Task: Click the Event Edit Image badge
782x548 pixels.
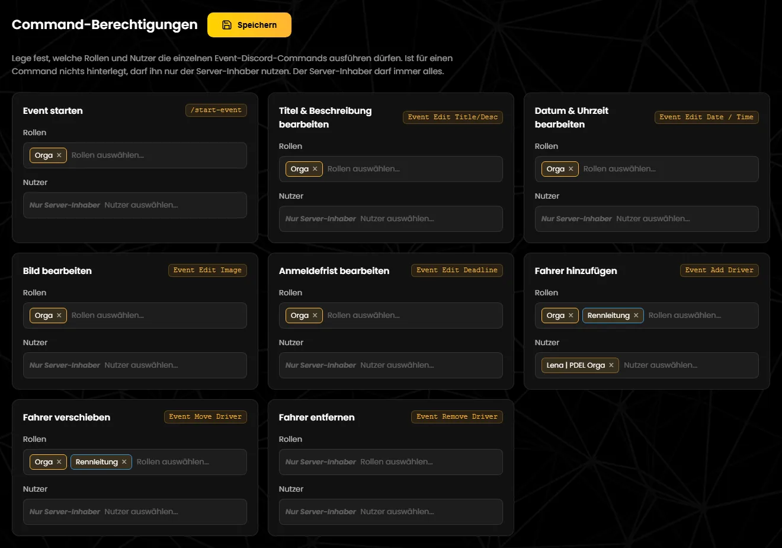Action: (x=207, y=270)
